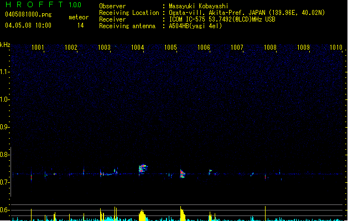Click the 1009 time axis marker
Image resolution: width=348 pixels, height=221 pixels.
303,47
